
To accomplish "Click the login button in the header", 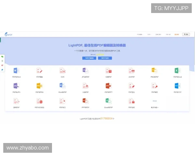I will click(186, 34).
